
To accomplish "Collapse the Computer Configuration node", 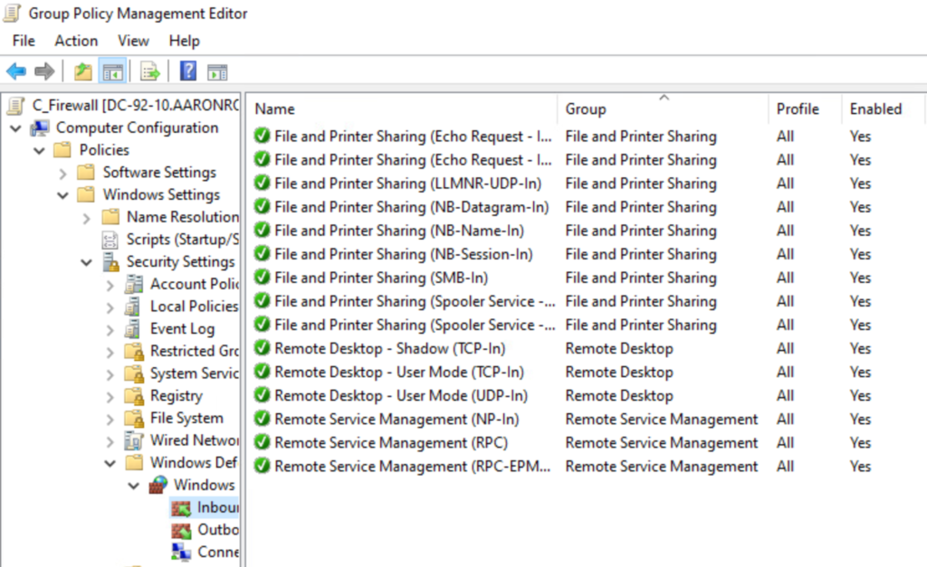I will (x=15, y=128).
